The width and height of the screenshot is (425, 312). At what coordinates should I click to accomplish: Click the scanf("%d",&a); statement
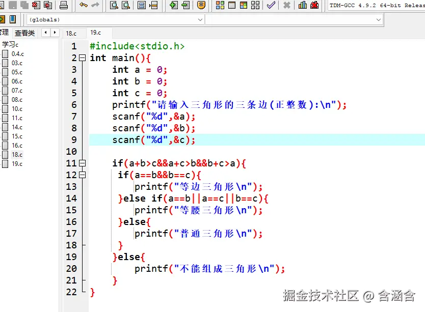tap(154, 117)
